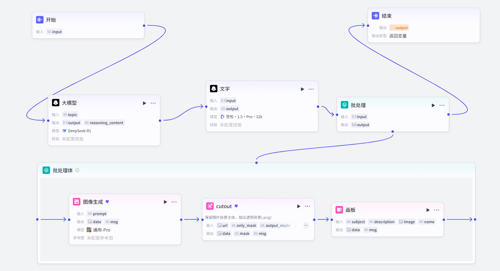Viewport: 500px width, 271px height.
Task: Run the cutout node
Action: tap(299, 206)
